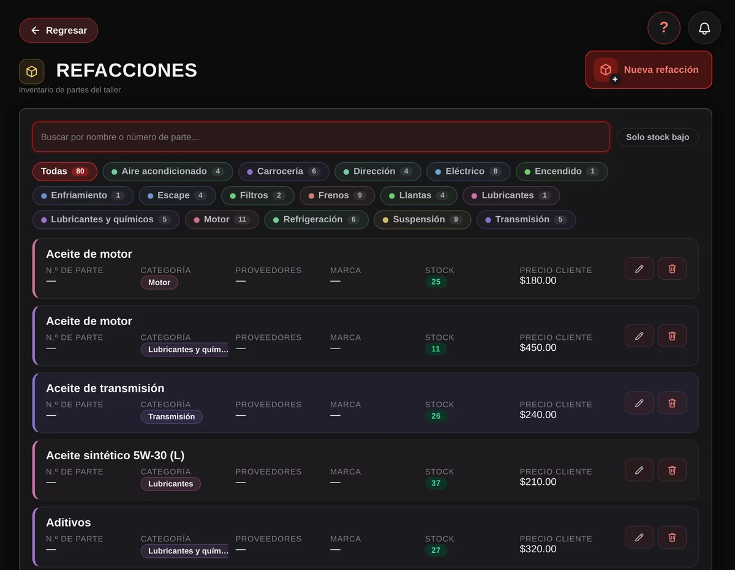735x570 pixels.
Task: Click the $450.00 client price
Action: tap(538, 348)
